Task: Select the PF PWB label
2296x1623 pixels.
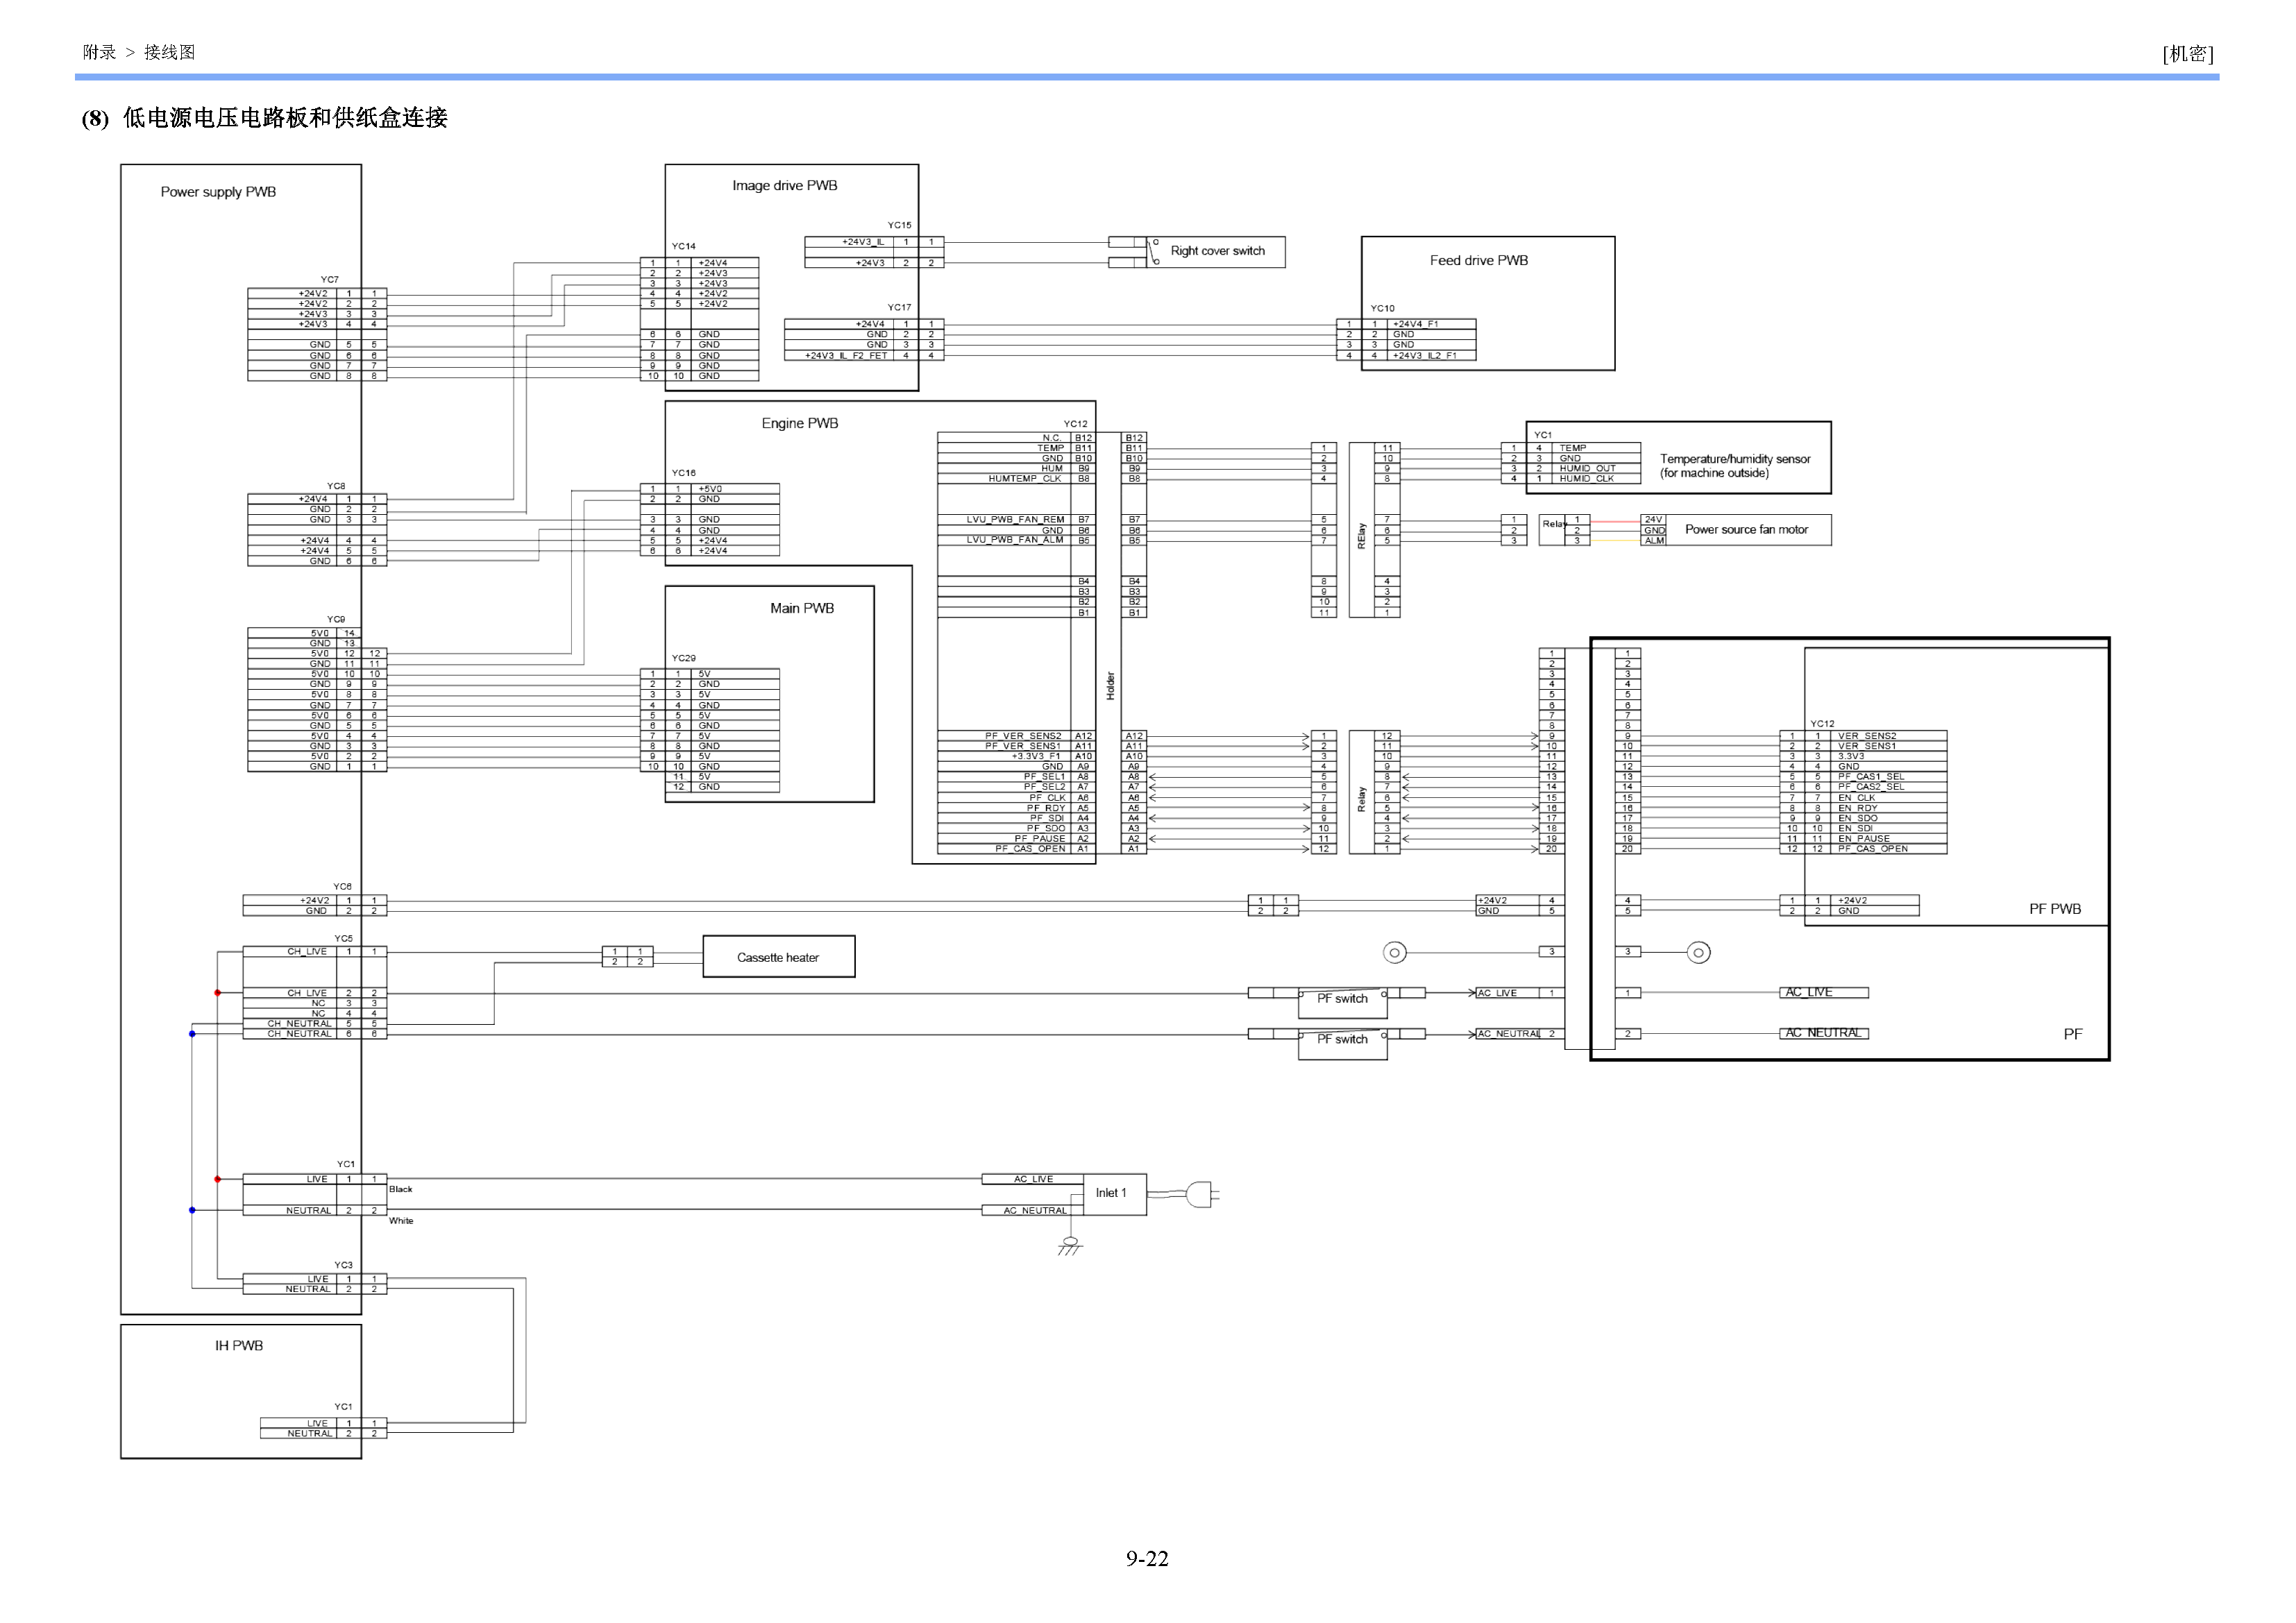Action: coord(2055,909)
